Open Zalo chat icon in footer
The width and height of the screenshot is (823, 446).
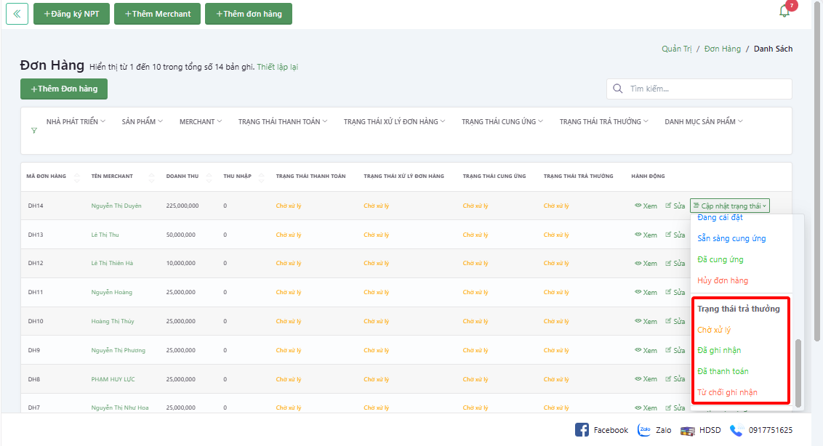point(644,430)
